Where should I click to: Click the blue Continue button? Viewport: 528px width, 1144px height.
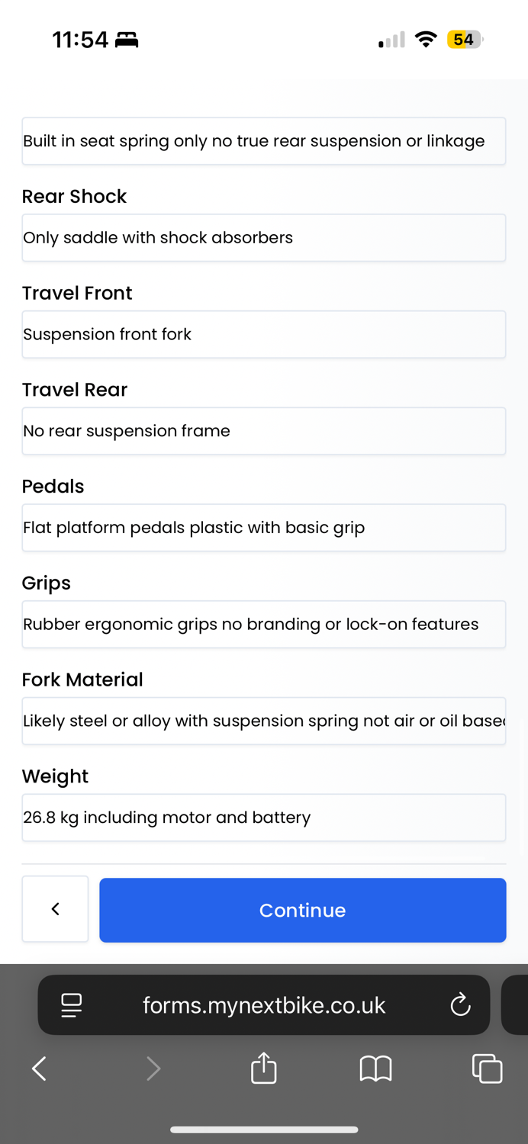(303, 910)
